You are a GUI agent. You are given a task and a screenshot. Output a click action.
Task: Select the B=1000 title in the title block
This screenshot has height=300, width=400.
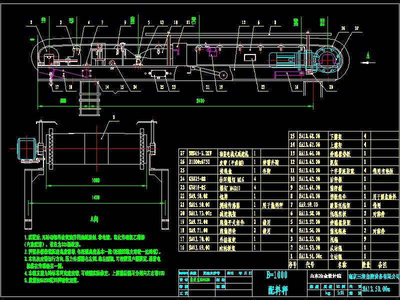[x=276, y=275]
